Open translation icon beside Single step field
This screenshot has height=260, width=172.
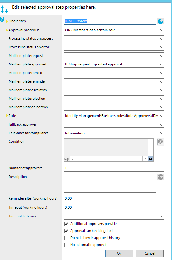pyautogui.click(x=160, y=21)
